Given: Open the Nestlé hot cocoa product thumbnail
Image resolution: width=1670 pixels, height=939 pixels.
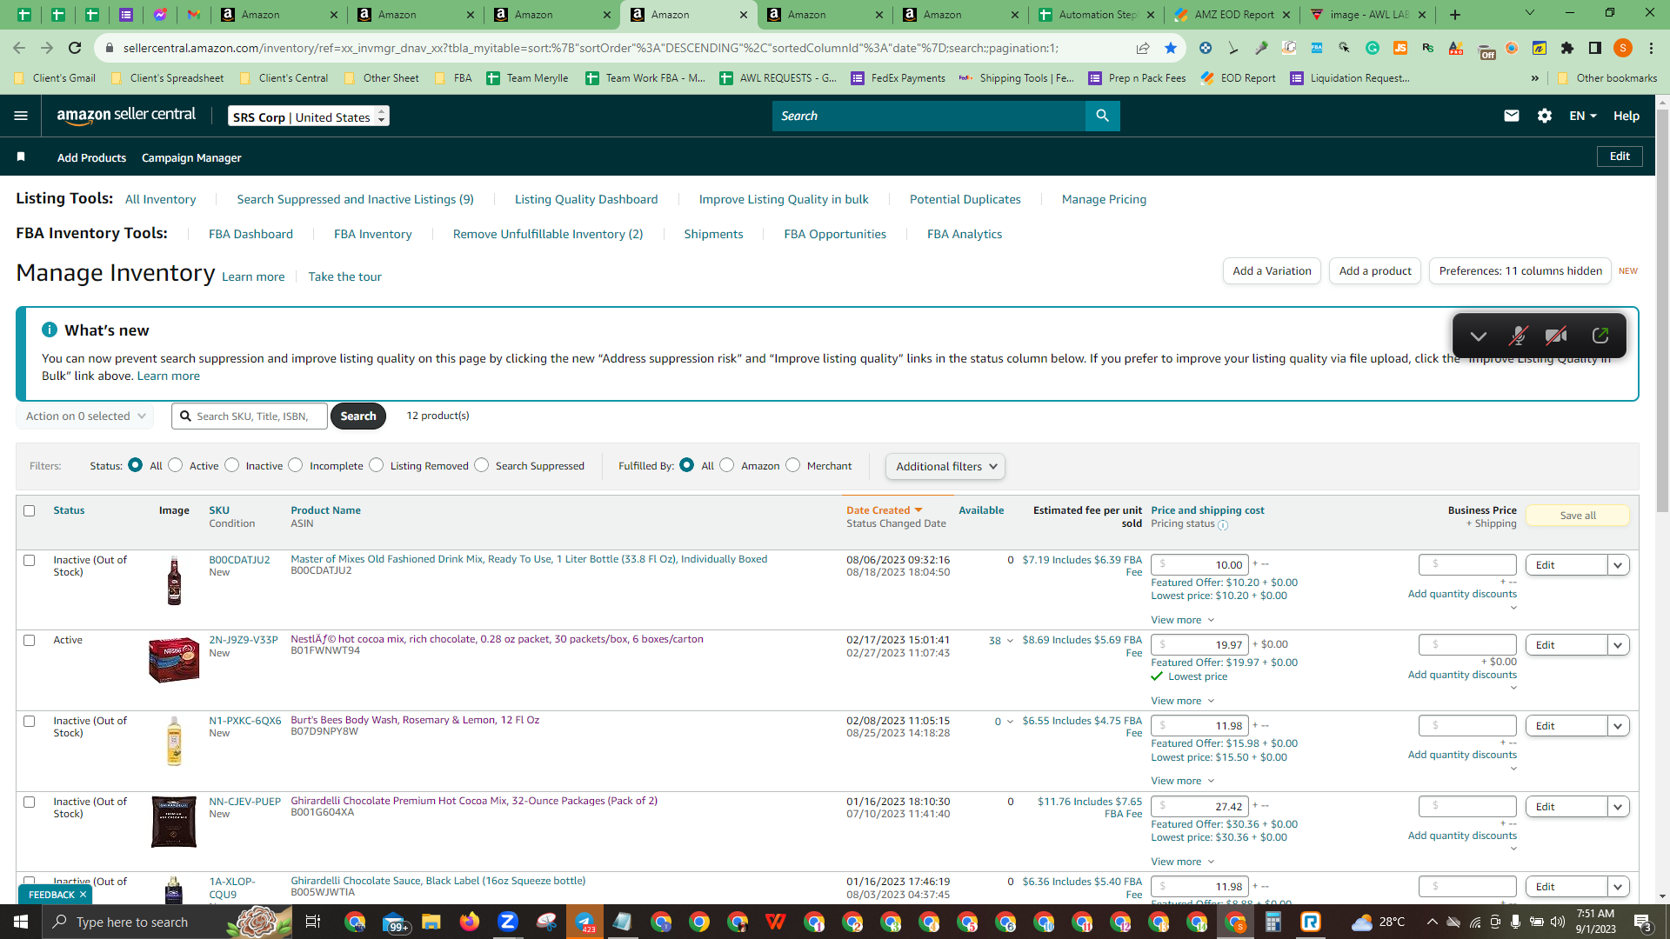Looking at the screenshot, I should click(x=174, y=661).
